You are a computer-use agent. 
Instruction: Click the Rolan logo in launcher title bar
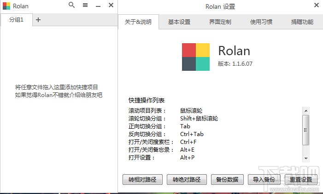coord(6,6)
